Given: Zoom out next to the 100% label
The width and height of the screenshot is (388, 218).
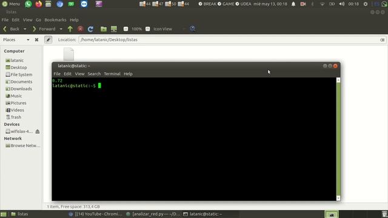Looking at the screenshot, I should click(125, 29).
